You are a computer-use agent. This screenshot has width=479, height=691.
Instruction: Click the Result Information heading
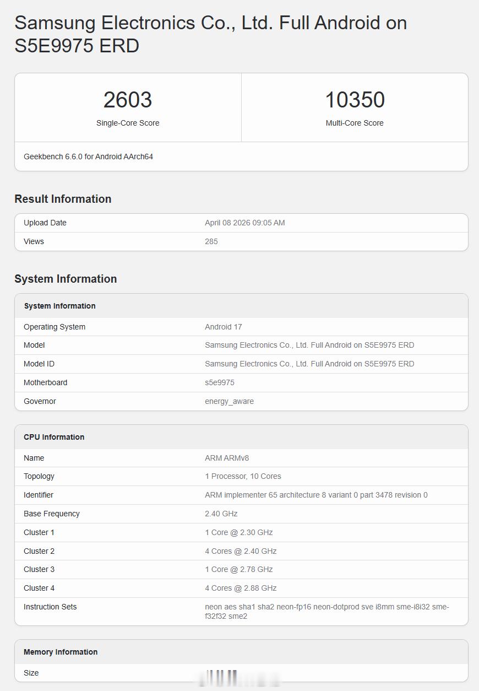(63, 199)
